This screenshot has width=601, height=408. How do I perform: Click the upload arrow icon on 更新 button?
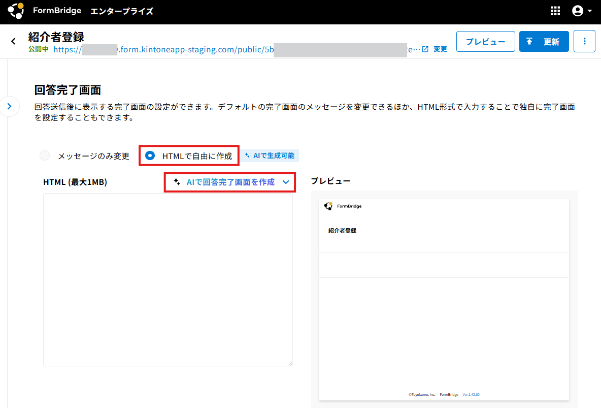pyautogui.click(x=529, y=42)
